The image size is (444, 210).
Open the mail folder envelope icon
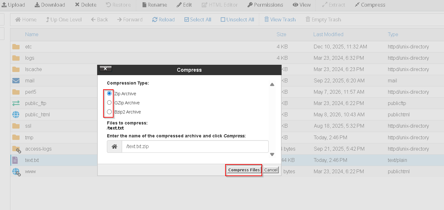pos(16,80)
